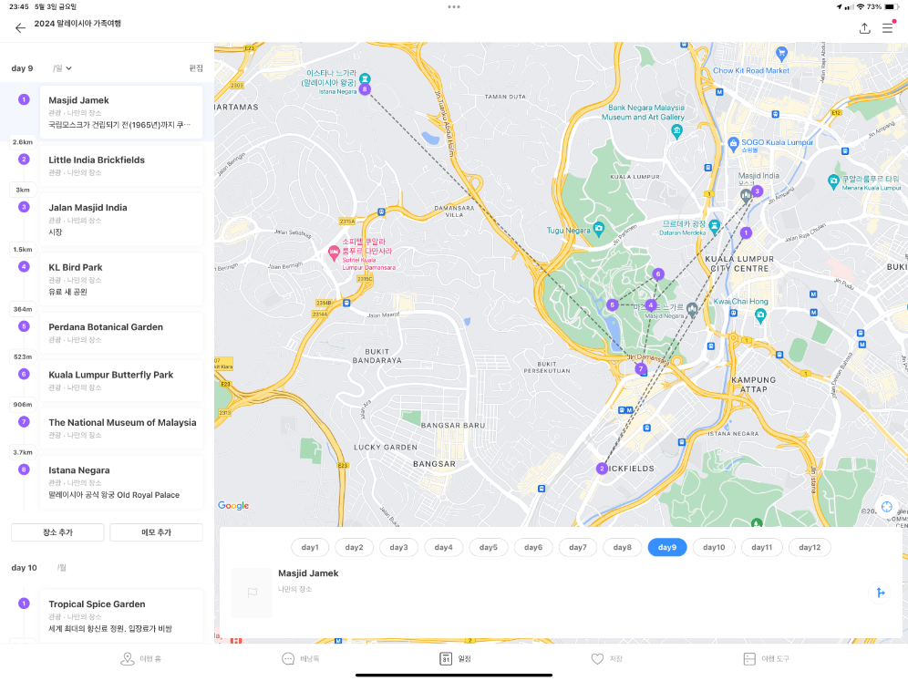Tap Menara Kuala Lumpur tower marker
Viewport: 908px width, 681px height.
click(x=833, y=181)
